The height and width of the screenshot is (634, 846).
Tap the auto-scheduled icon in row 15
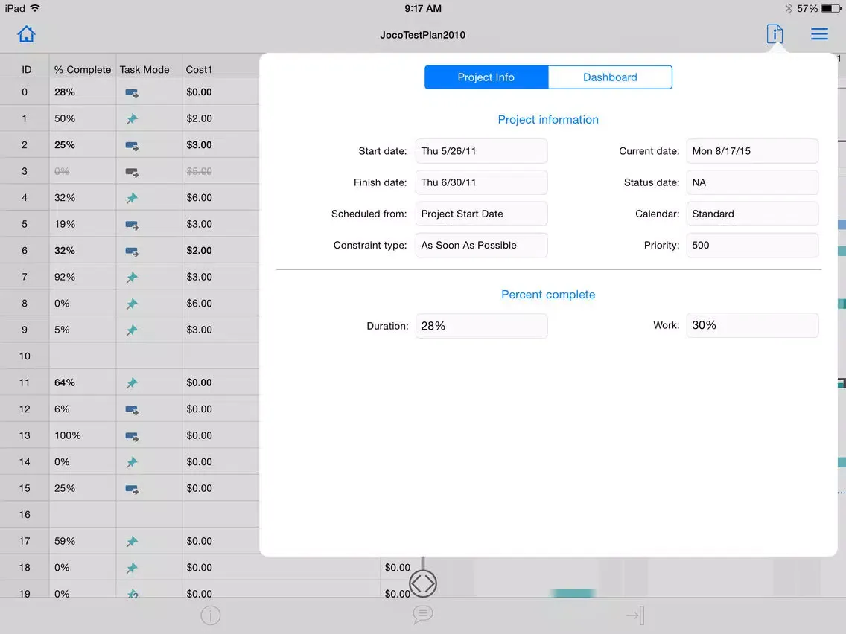click(x=132, y=489)
